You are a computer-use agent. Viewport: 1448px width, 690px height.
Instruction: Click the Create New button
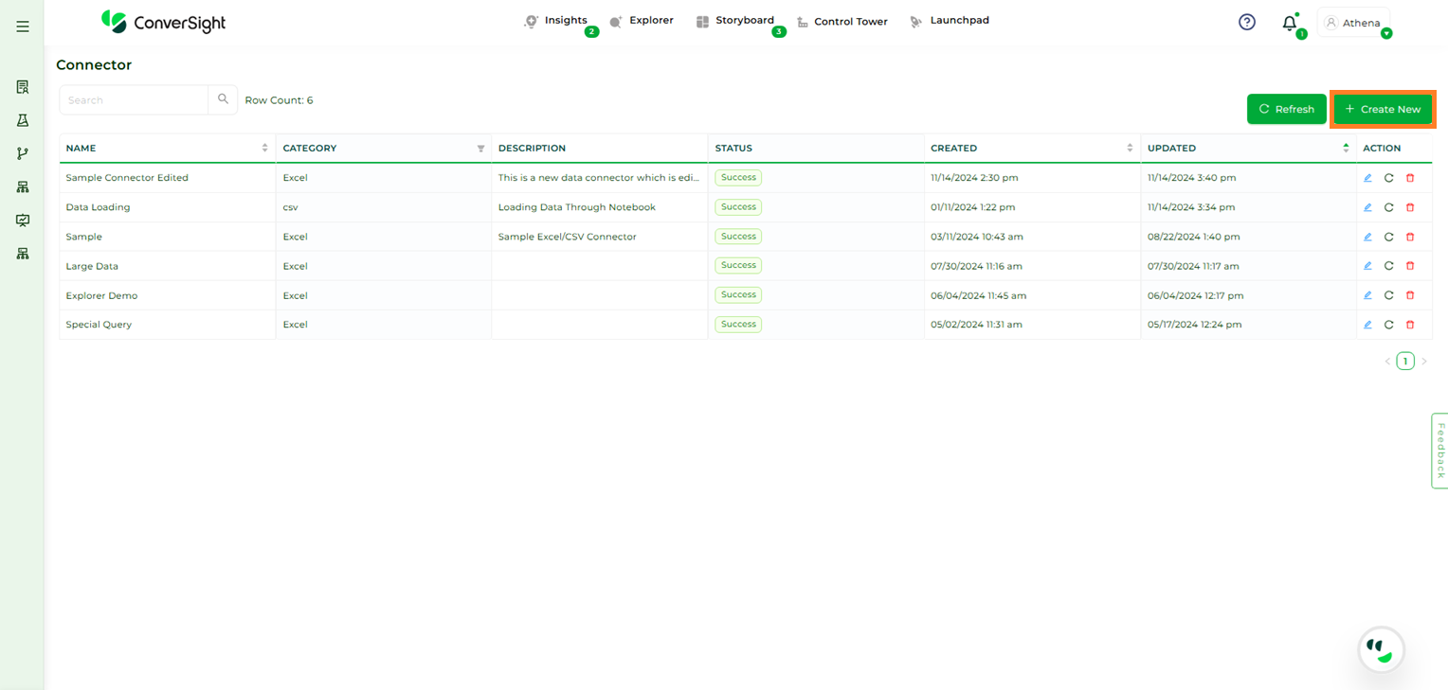click(1383, 109)
